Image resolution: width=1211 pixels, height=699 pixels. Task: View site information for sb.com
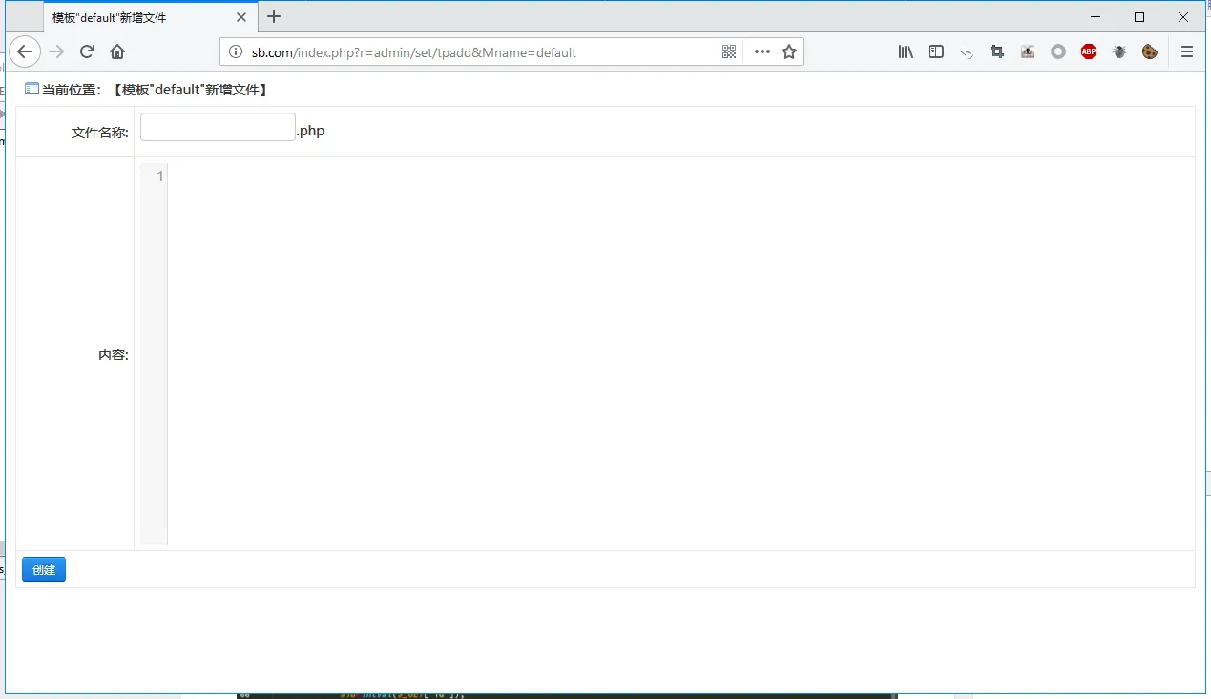[x=237, y=52]
